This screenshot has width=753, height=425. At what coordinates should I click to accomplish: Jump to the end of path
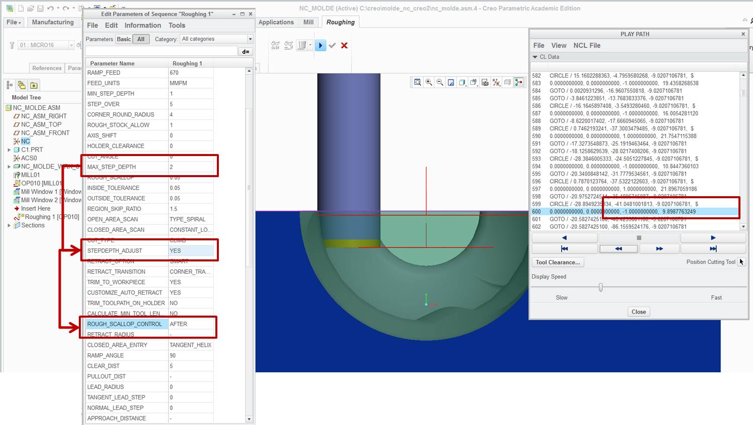point(713,248)
